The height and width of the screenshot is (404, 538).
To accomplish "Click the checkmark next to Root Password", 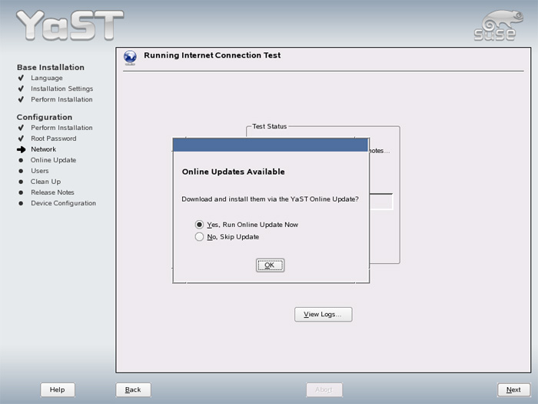I will pyautogui.click(x=21, y=139).
